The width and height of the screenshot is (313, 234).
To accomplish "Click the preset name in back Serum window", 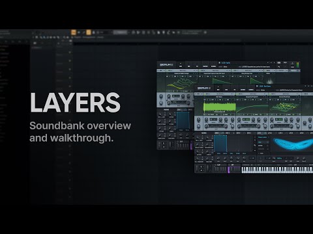I will click(226, 62).
